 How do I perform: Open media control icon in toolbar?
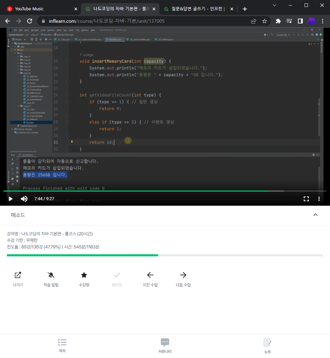tap(289, 21)
